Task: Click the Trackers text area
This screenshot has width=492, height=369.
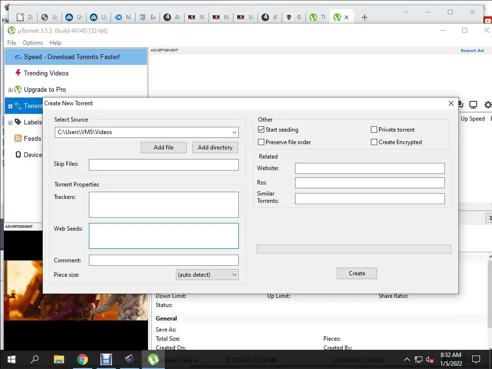Action: click(163, 205)
